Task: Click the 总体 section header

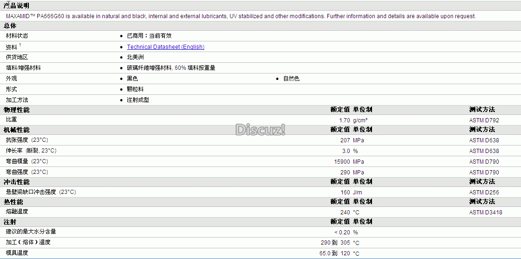Action: point(10,26)
